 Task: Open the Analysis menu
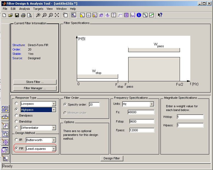pos(24,9)
